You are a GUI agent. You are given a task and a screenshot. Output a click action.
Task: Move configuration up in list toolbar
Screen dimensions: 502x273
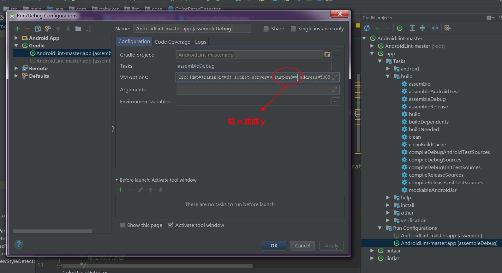58,29
